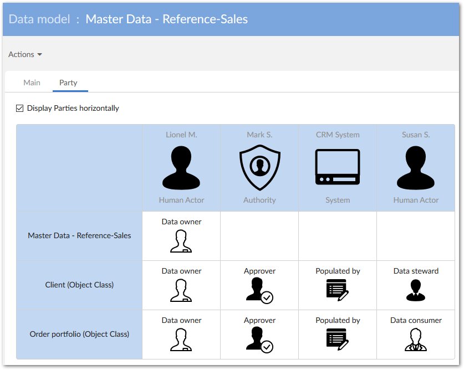Select Susan S. human actor icon
The image size is (464, 370).
(x=416, y=169)
